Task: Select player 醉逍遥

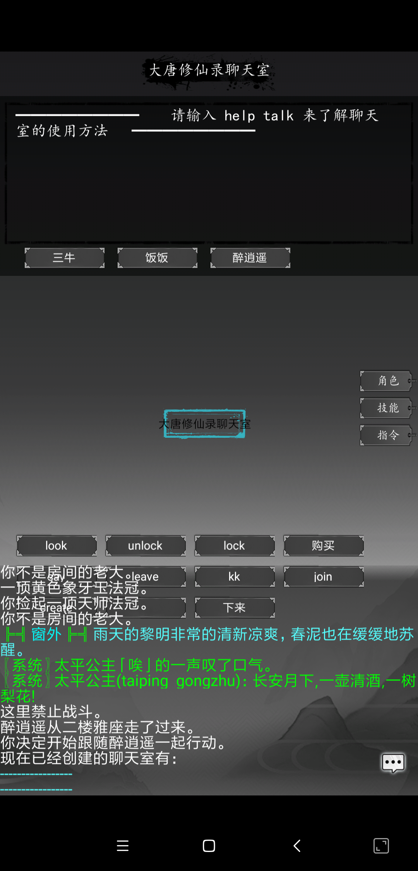Action: pyautogui.click(x=250, y=258)
